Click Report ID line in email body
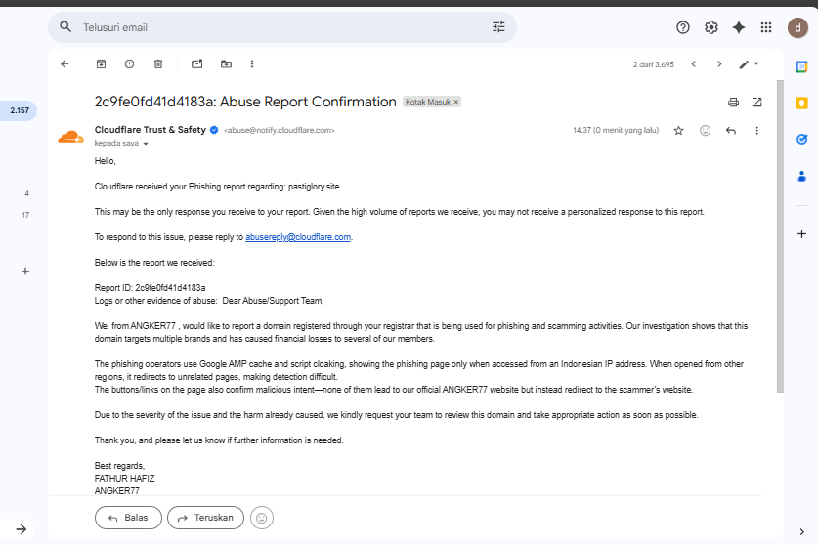818x545 pixels. click(x=150, y=288)
